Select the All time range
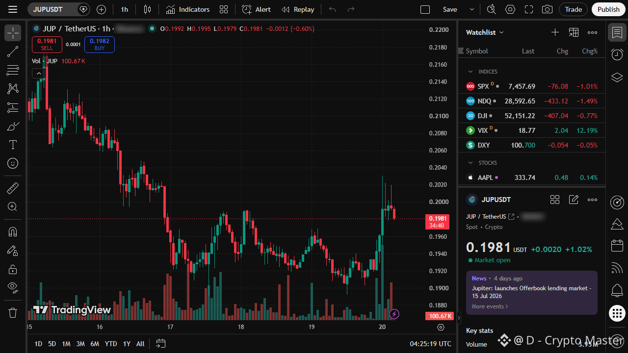 click(x=140, y=344)
